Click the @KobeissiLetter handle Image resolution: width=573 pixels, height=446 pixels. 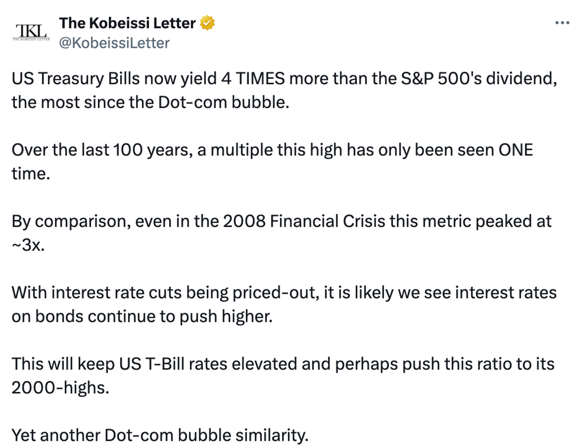pos(114,43)
